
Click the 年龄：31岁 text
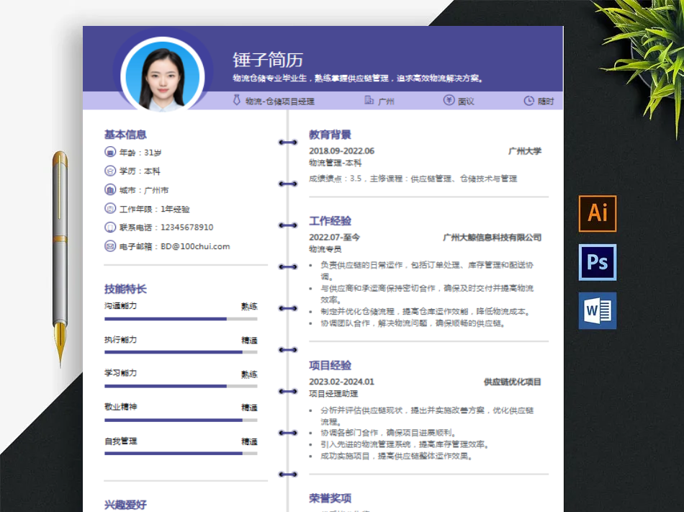tap(140, 152)
